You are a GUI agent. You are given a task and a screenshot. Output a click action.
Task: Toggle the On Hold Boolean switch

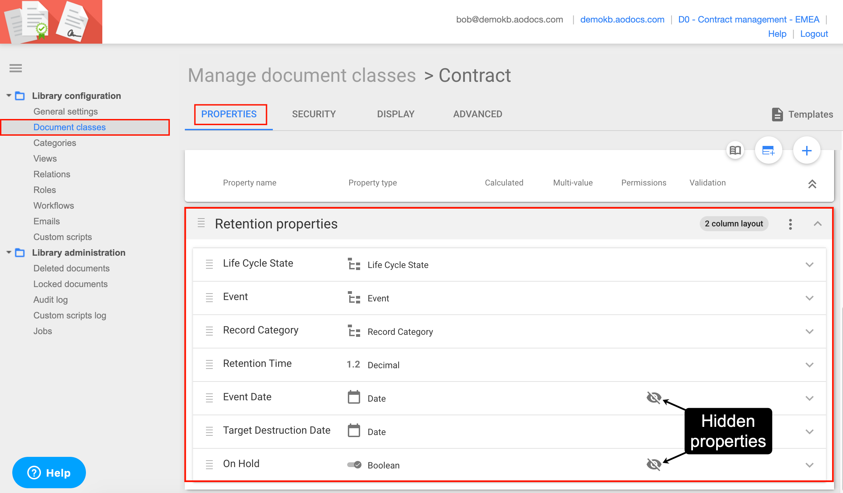click(354, 464)
